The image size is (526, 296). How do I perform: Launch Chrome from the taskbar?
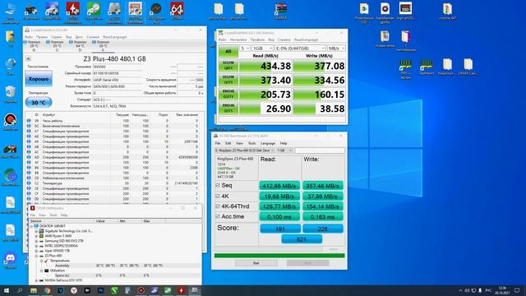pos(47,290)
